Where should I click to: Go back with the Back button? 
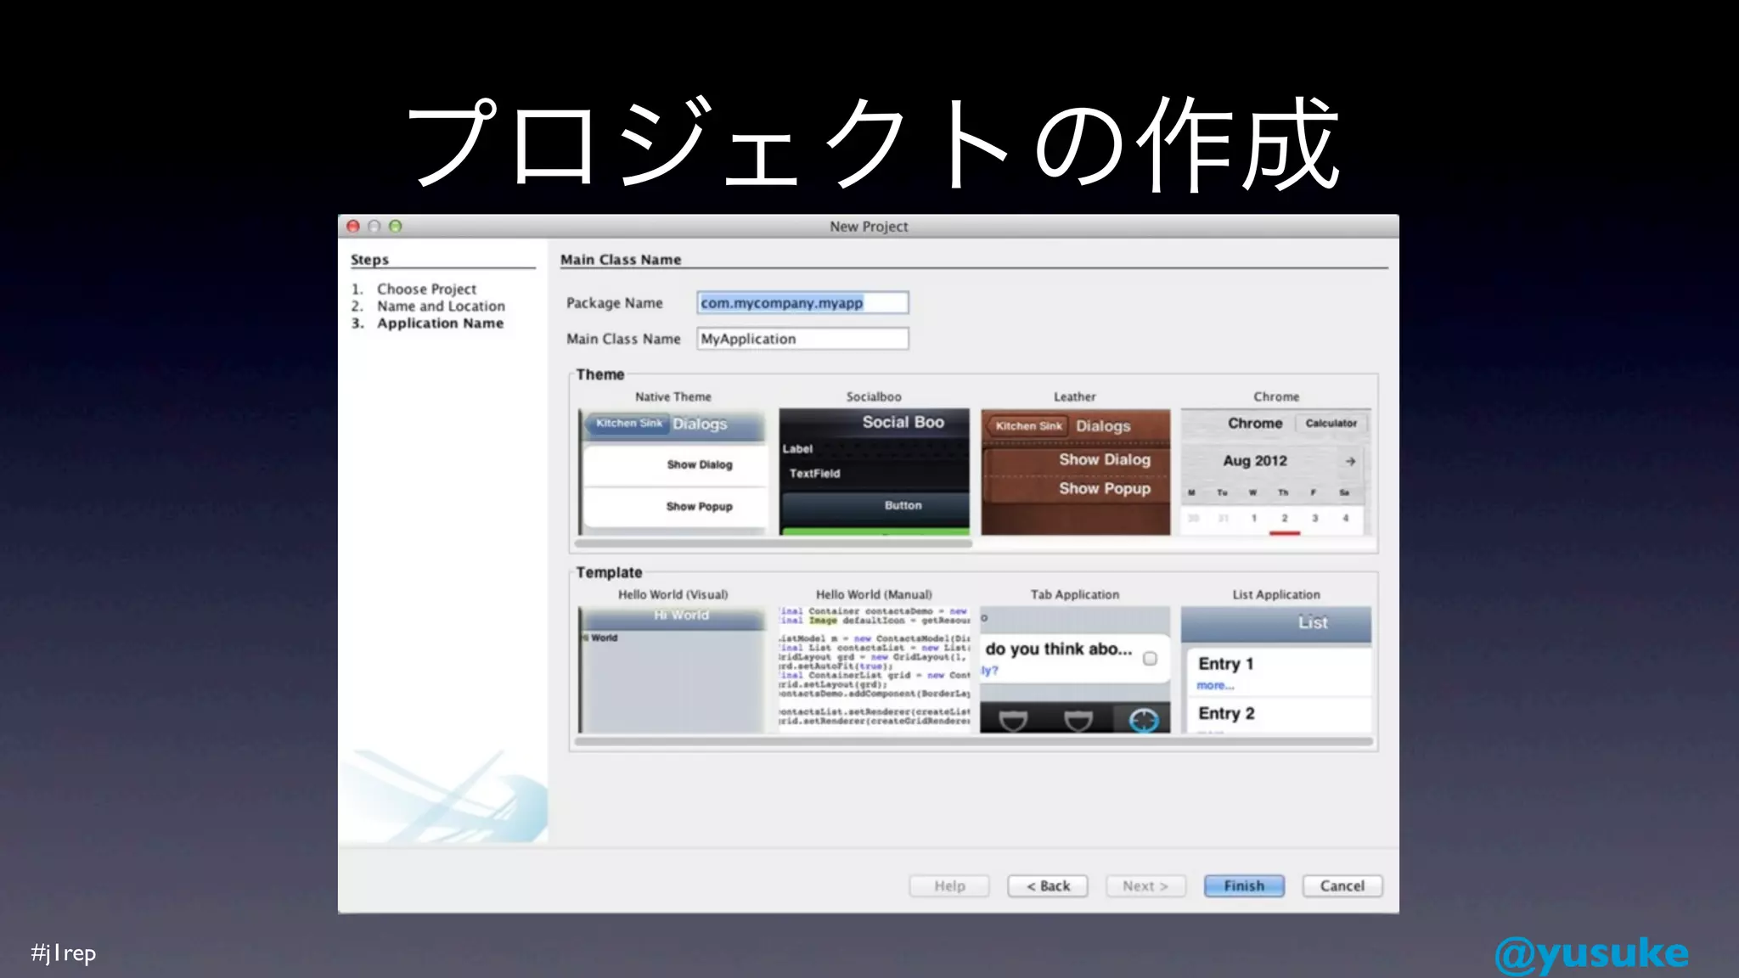point(1048,885)
